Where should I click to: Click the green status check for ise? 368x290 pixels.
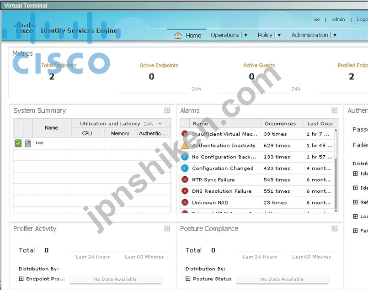point(18,143)
